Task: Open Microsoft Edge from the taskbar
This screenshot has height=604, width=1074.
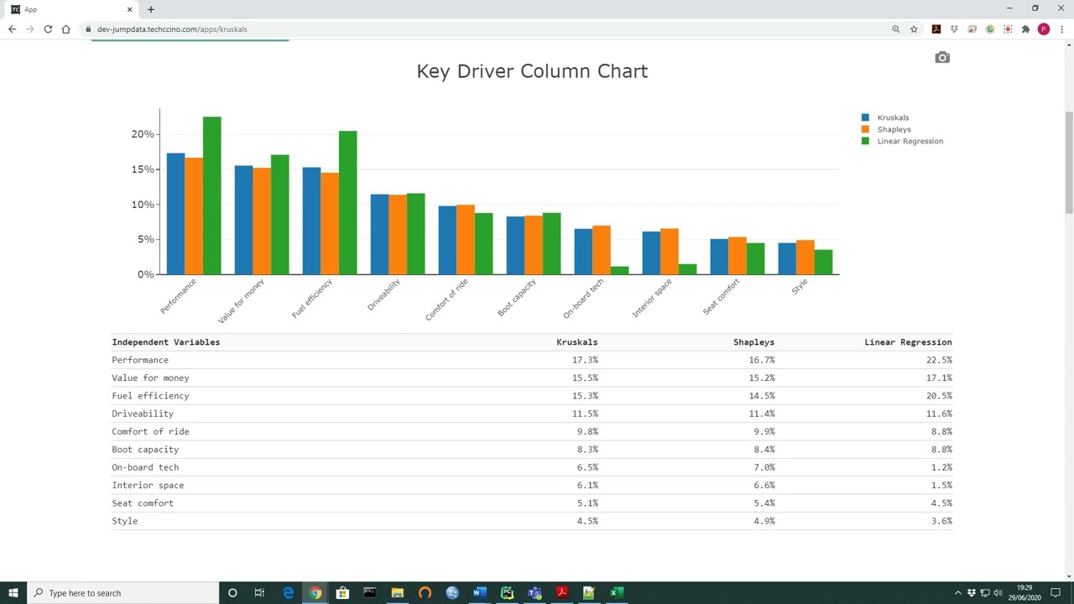Action: pyautogui.click(x=288, y=593)
